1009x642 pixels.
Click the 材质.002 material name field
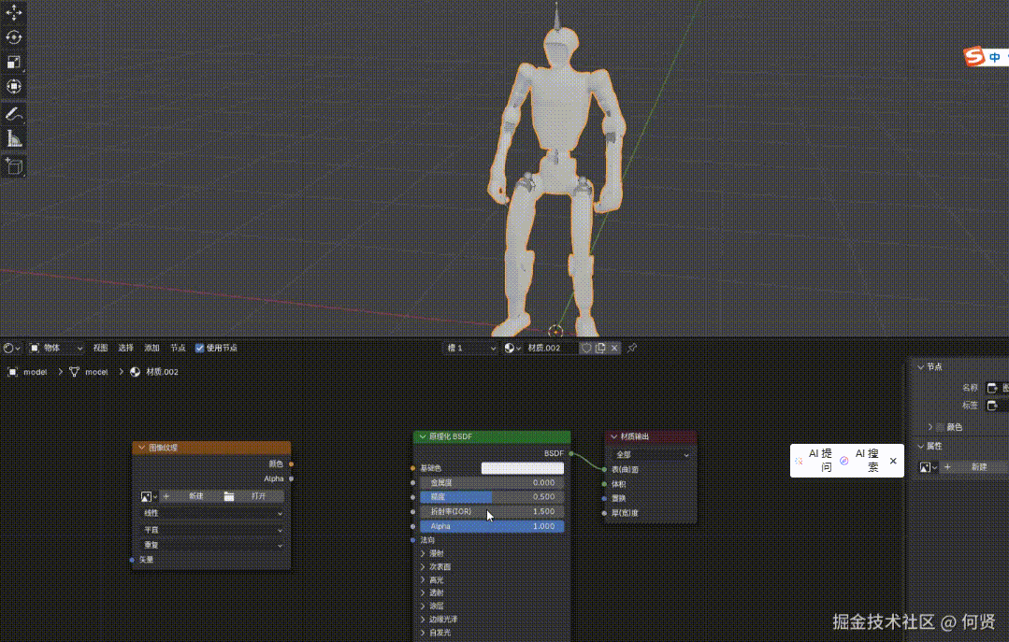552,348
